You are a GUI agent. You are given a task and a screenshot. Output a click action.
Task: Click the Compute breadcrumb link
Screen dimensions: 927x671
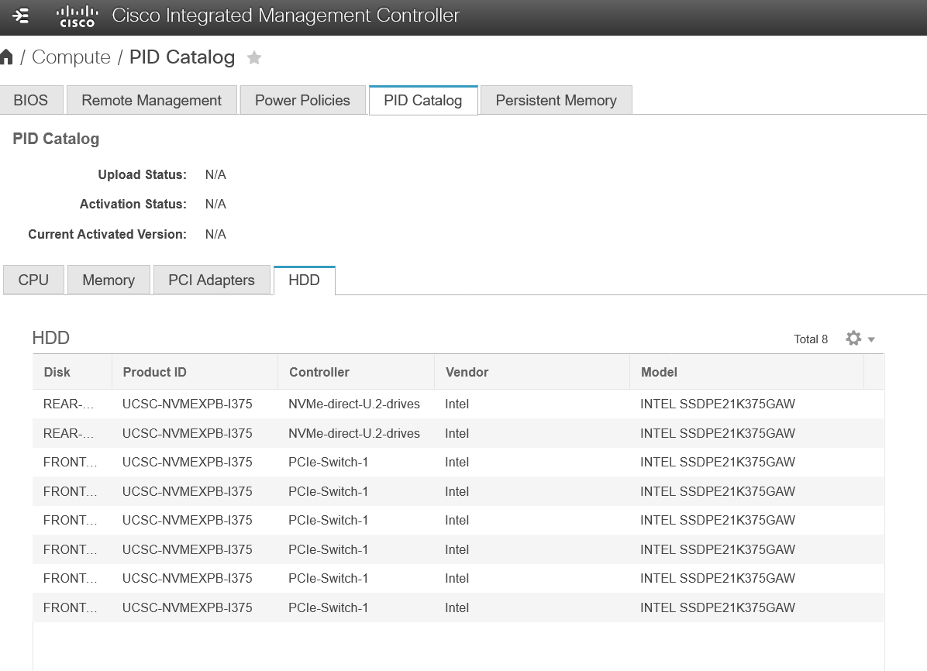(71, 57)
